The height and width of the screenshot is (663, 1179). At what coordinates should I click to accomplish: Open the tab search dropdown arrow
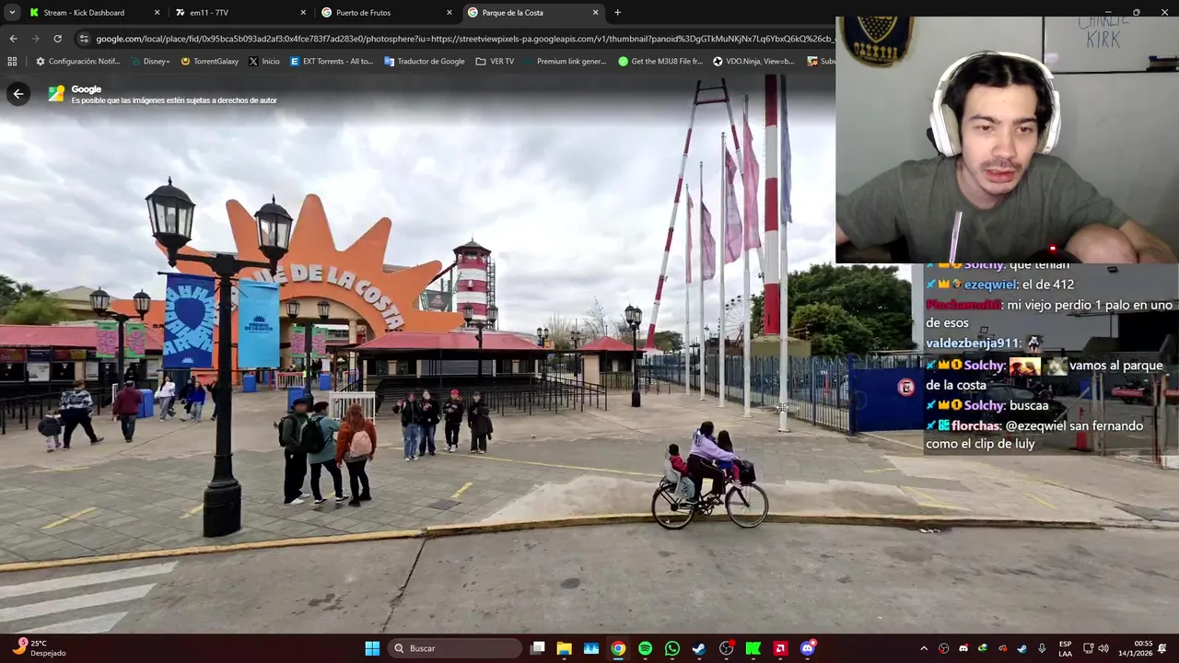[13, 13]
